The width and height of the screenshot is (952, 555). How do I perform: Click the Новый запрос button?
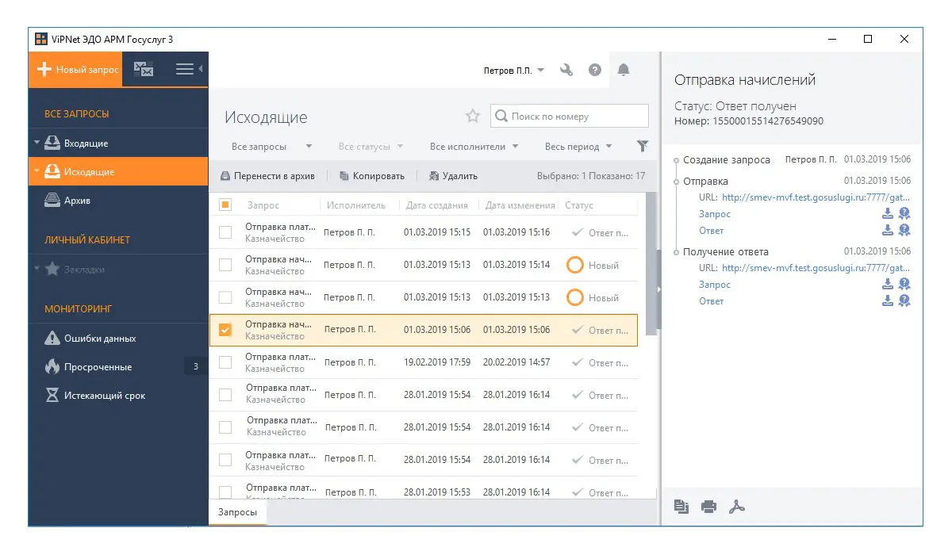coord(75,70)
